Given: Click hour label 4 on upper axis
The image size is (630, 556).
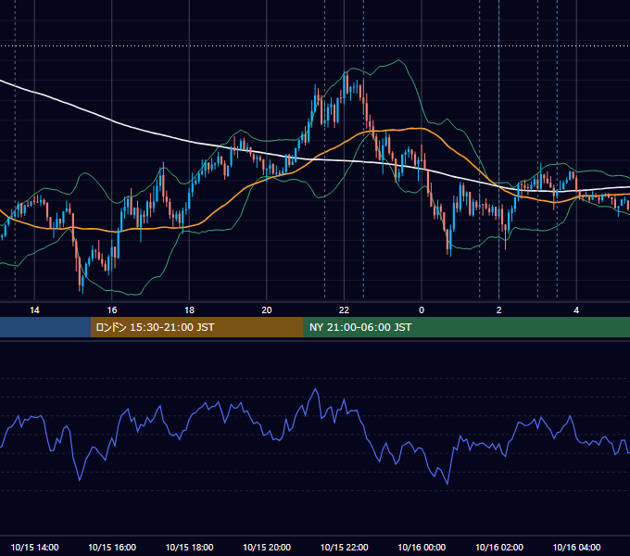Looking at the screenshot, I should coord(576,310).
